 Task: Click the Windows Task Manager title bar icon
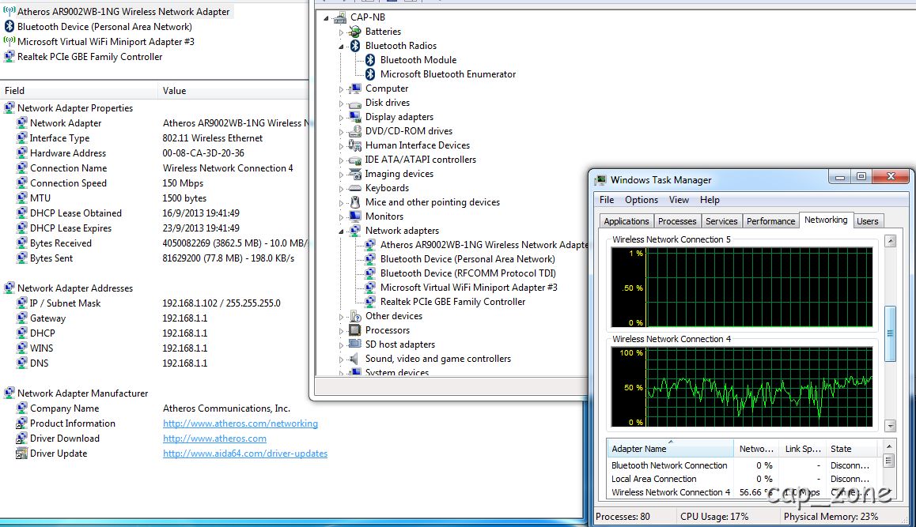click(x=601, y=180)
